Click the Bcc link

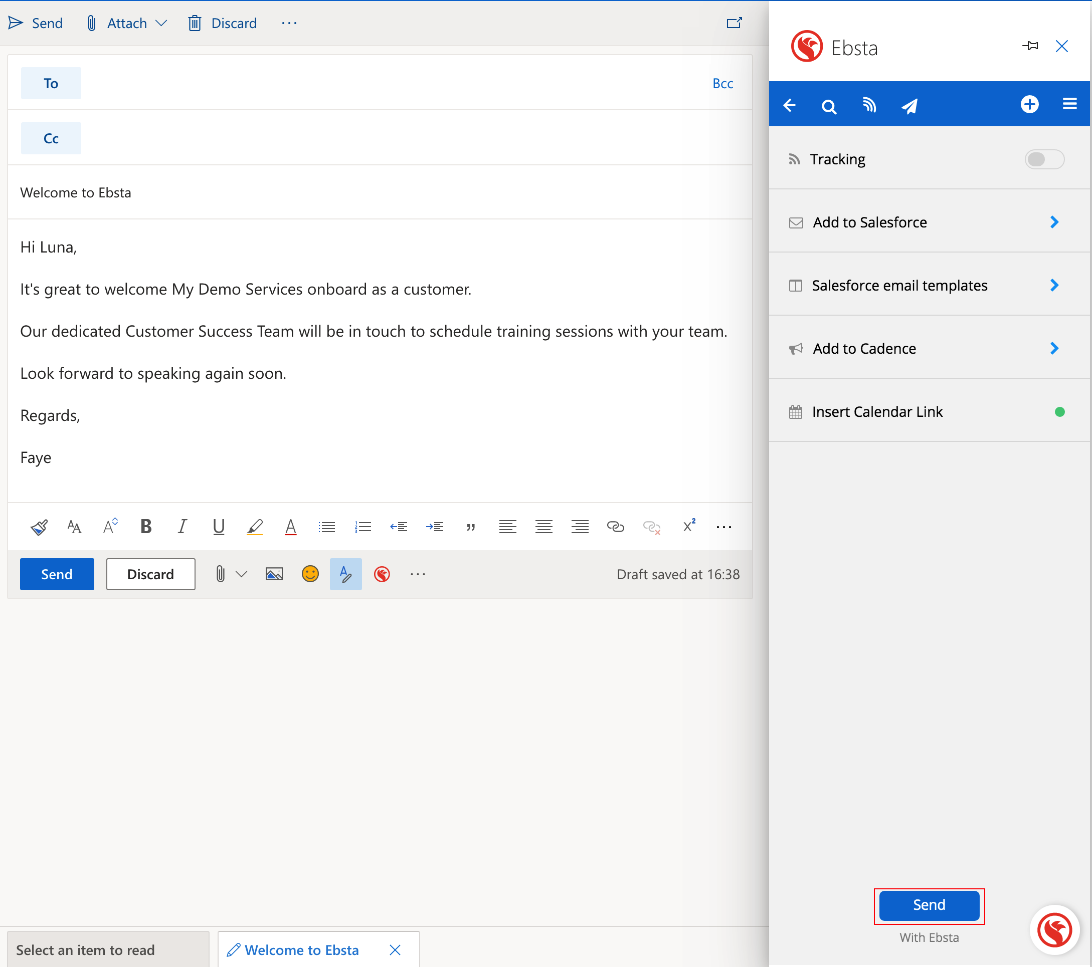tap(722, 83)
